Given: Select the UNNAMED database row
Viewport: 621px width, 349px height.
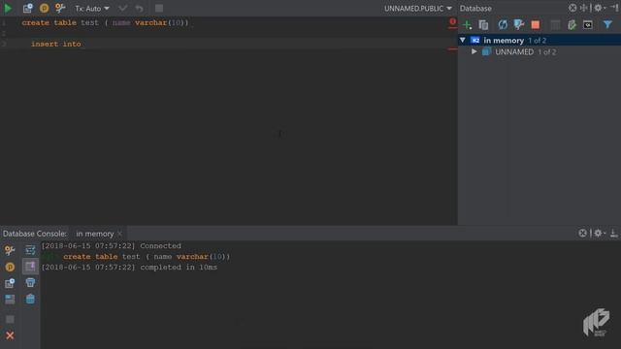Looking at the screenshot, I should 539,51.
